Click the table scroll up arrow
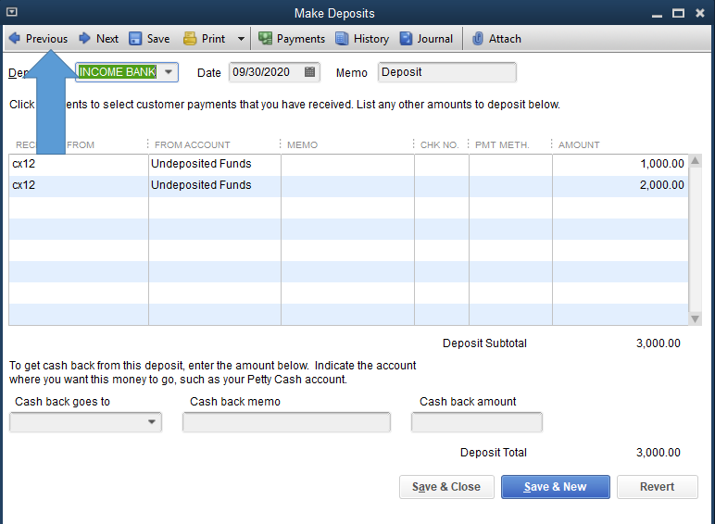 pos(695,161)
